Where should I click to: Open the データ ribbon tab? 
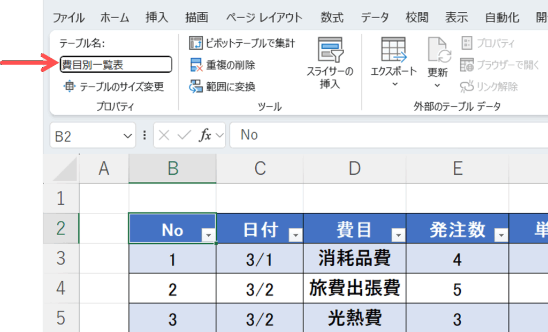tap(375, 18)
